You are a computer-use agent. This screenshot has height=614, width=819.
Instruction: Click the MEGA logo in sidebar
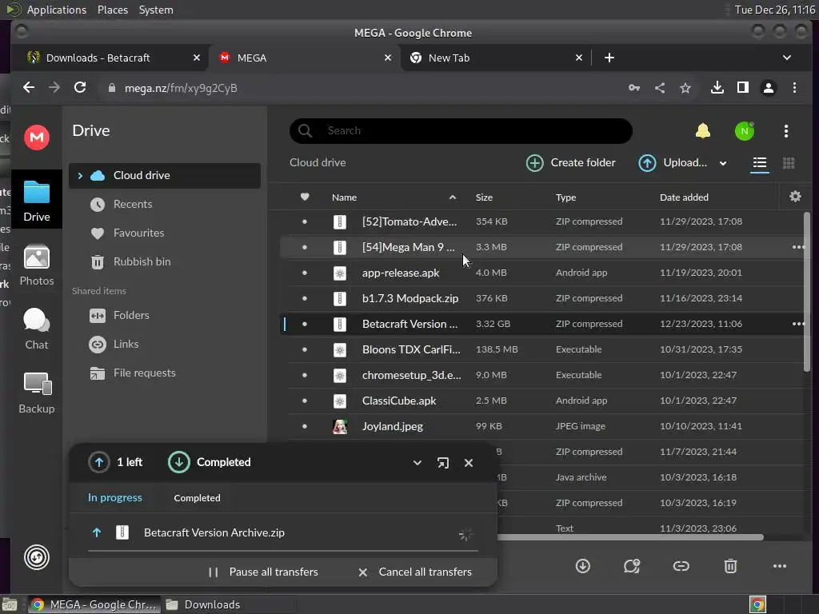point(37,138)
